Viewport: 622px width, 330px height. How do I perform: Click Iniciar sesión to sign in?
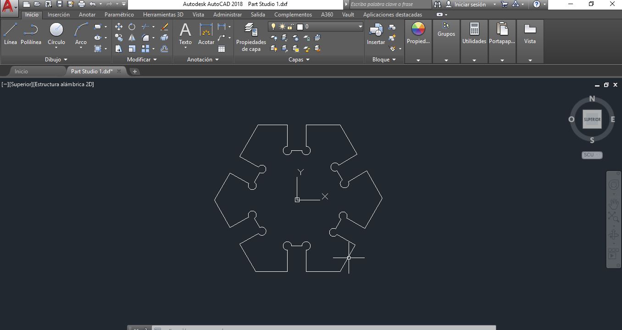tap(470, 5)
